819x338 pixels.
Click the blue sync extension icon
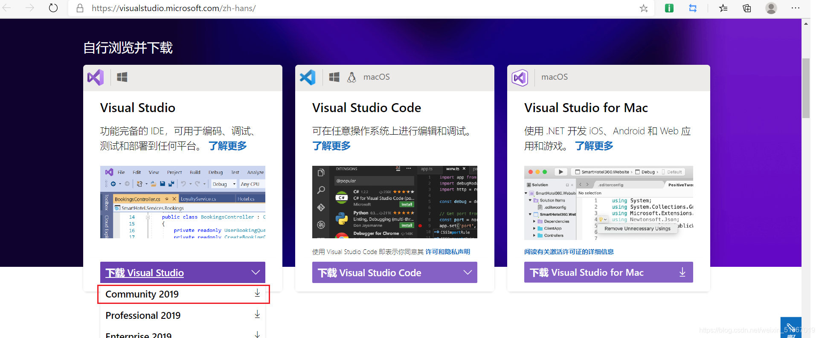pyautogui.click(x=693, y=8)
